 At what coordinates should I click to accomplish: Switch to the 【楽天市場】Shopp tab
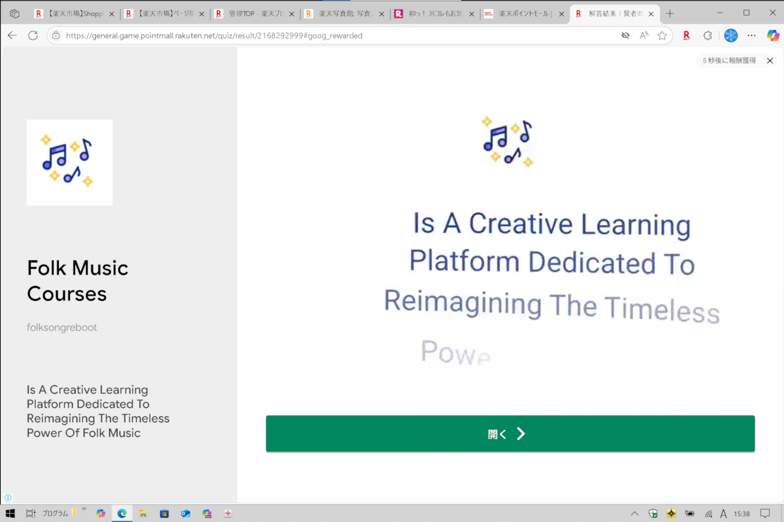point(75,13)
